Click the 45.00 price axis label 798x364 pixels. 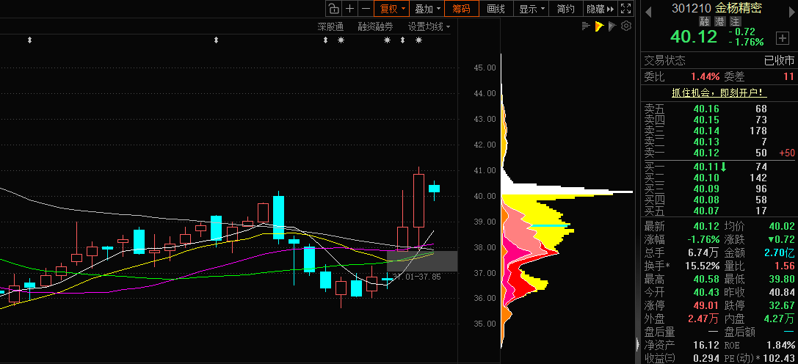[x=485, y=68]
